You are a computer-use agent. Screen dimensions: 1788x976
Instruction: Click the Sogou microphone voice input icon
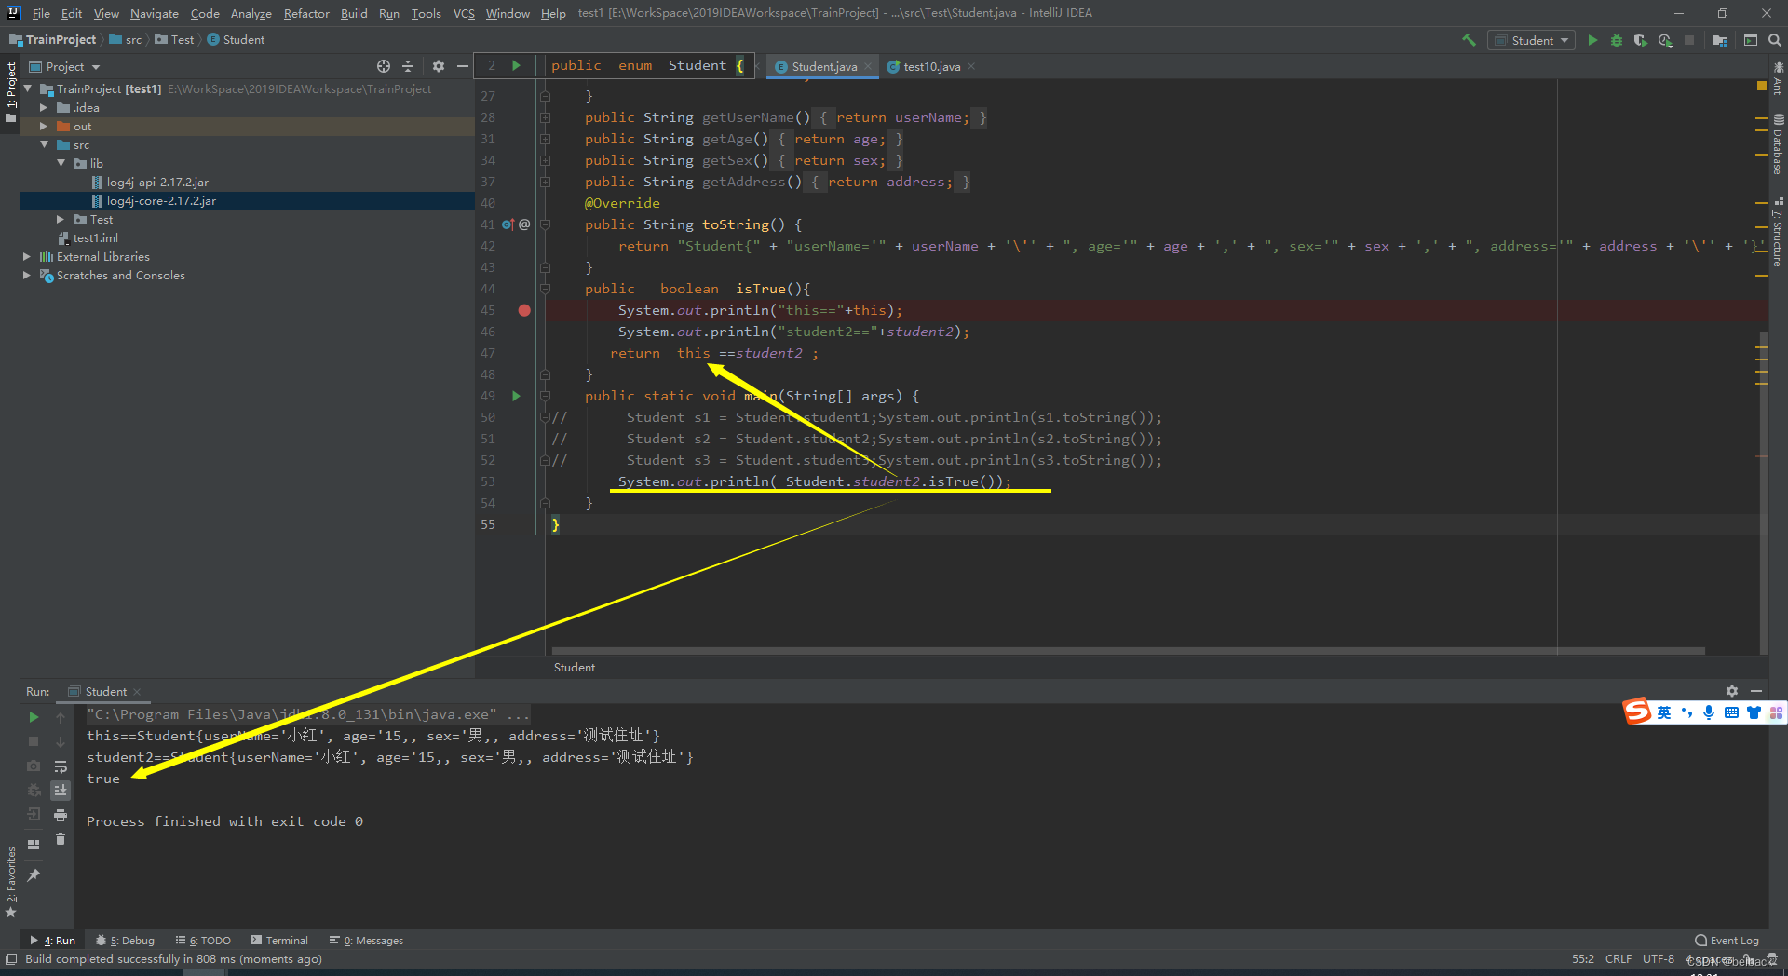(x=1709, y=712)
